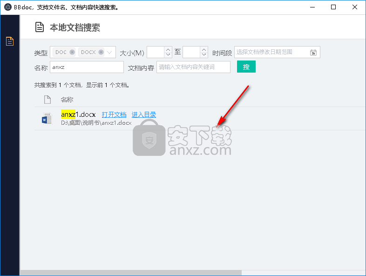Image resolution: width=366 pixels, height=276 pixels.
Task: Maximize the BBdoc window
Action: pyautogui.click(x=333, y=7)
